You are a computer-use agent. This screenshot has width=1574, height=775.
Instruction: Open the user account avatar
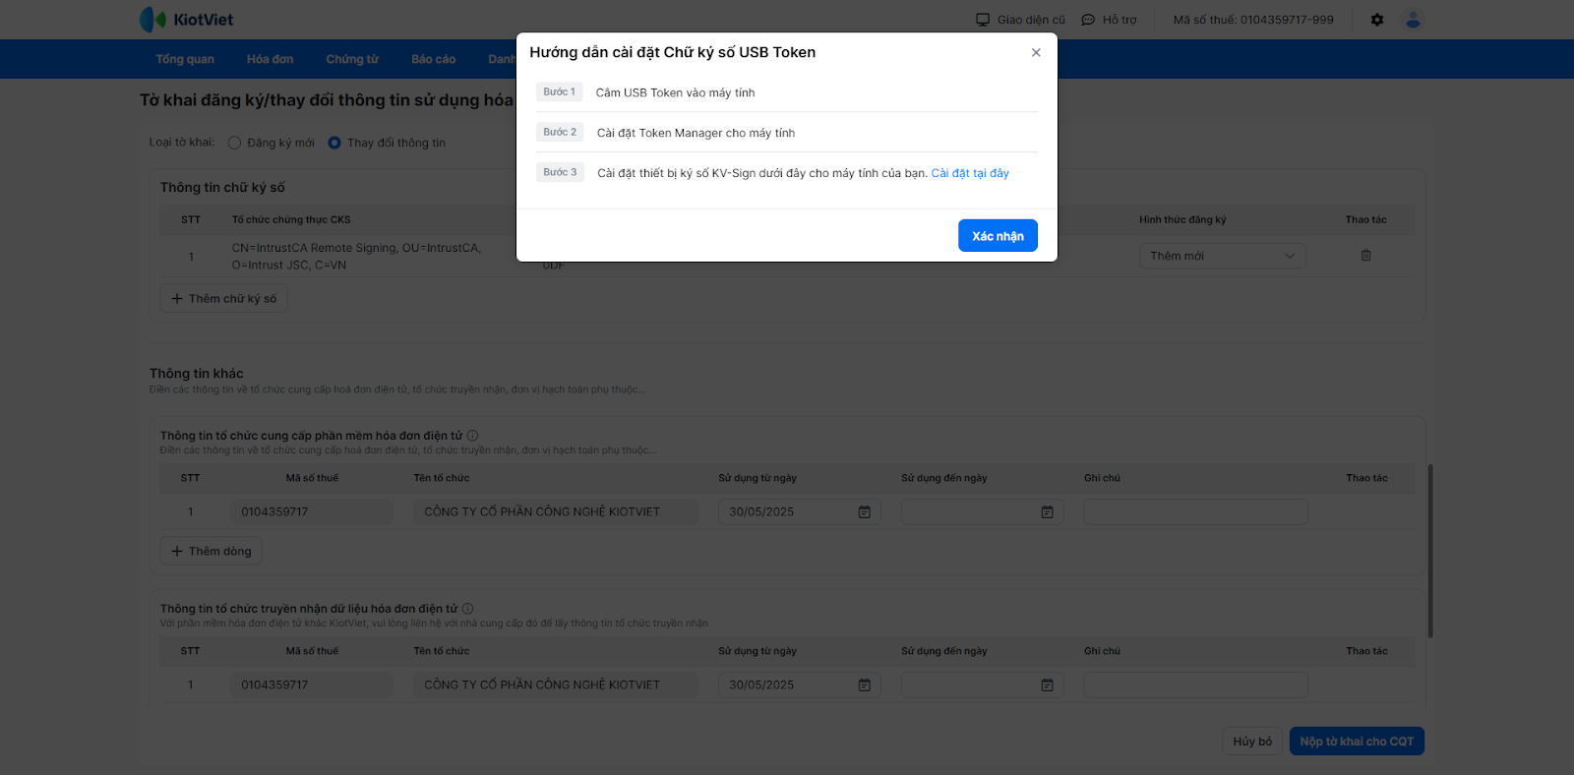click(x=1414, y=20)
